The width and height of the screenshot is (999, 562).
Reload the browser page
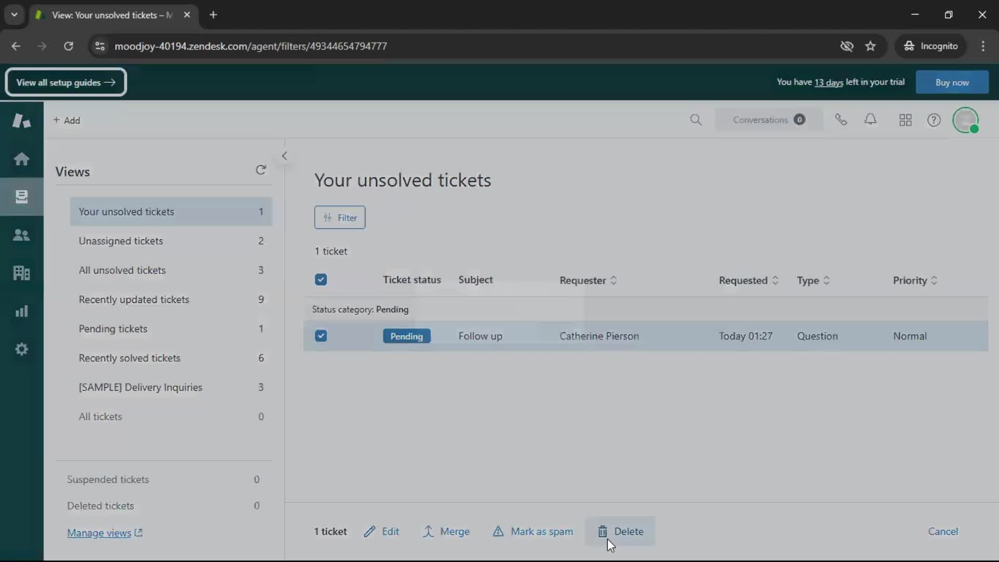[68, 46]
